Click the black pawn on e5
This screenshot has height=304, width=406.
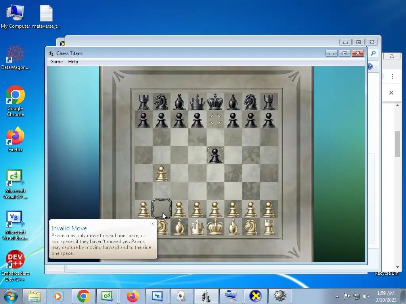pyautogui.click(x=215, y=156)
